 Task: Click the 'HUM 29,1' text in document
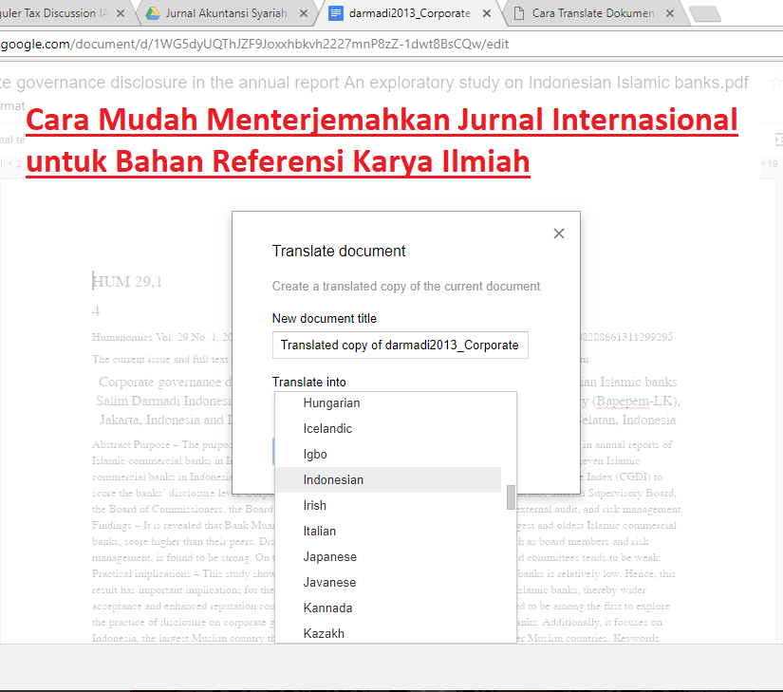pos(127,282)
